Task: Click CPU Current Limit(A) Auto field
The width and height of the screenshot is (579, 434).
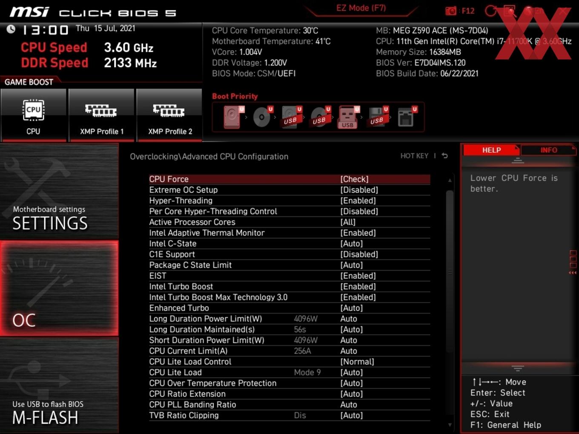Action: (349, 351)
